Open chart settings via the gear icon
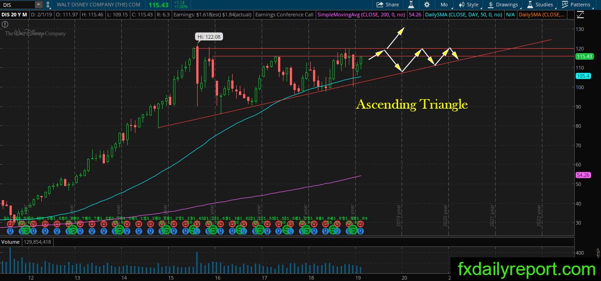The width and height of the screenshot is (601, 281). tap(427, 5)
